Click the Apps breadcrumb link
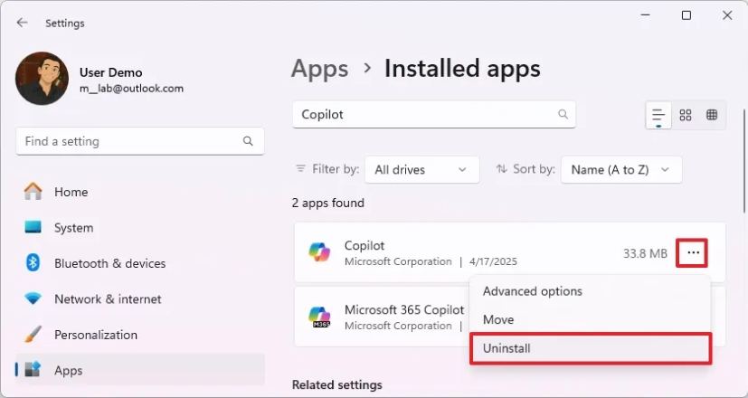This screenshot has height=398, width=748. point(319,68)
